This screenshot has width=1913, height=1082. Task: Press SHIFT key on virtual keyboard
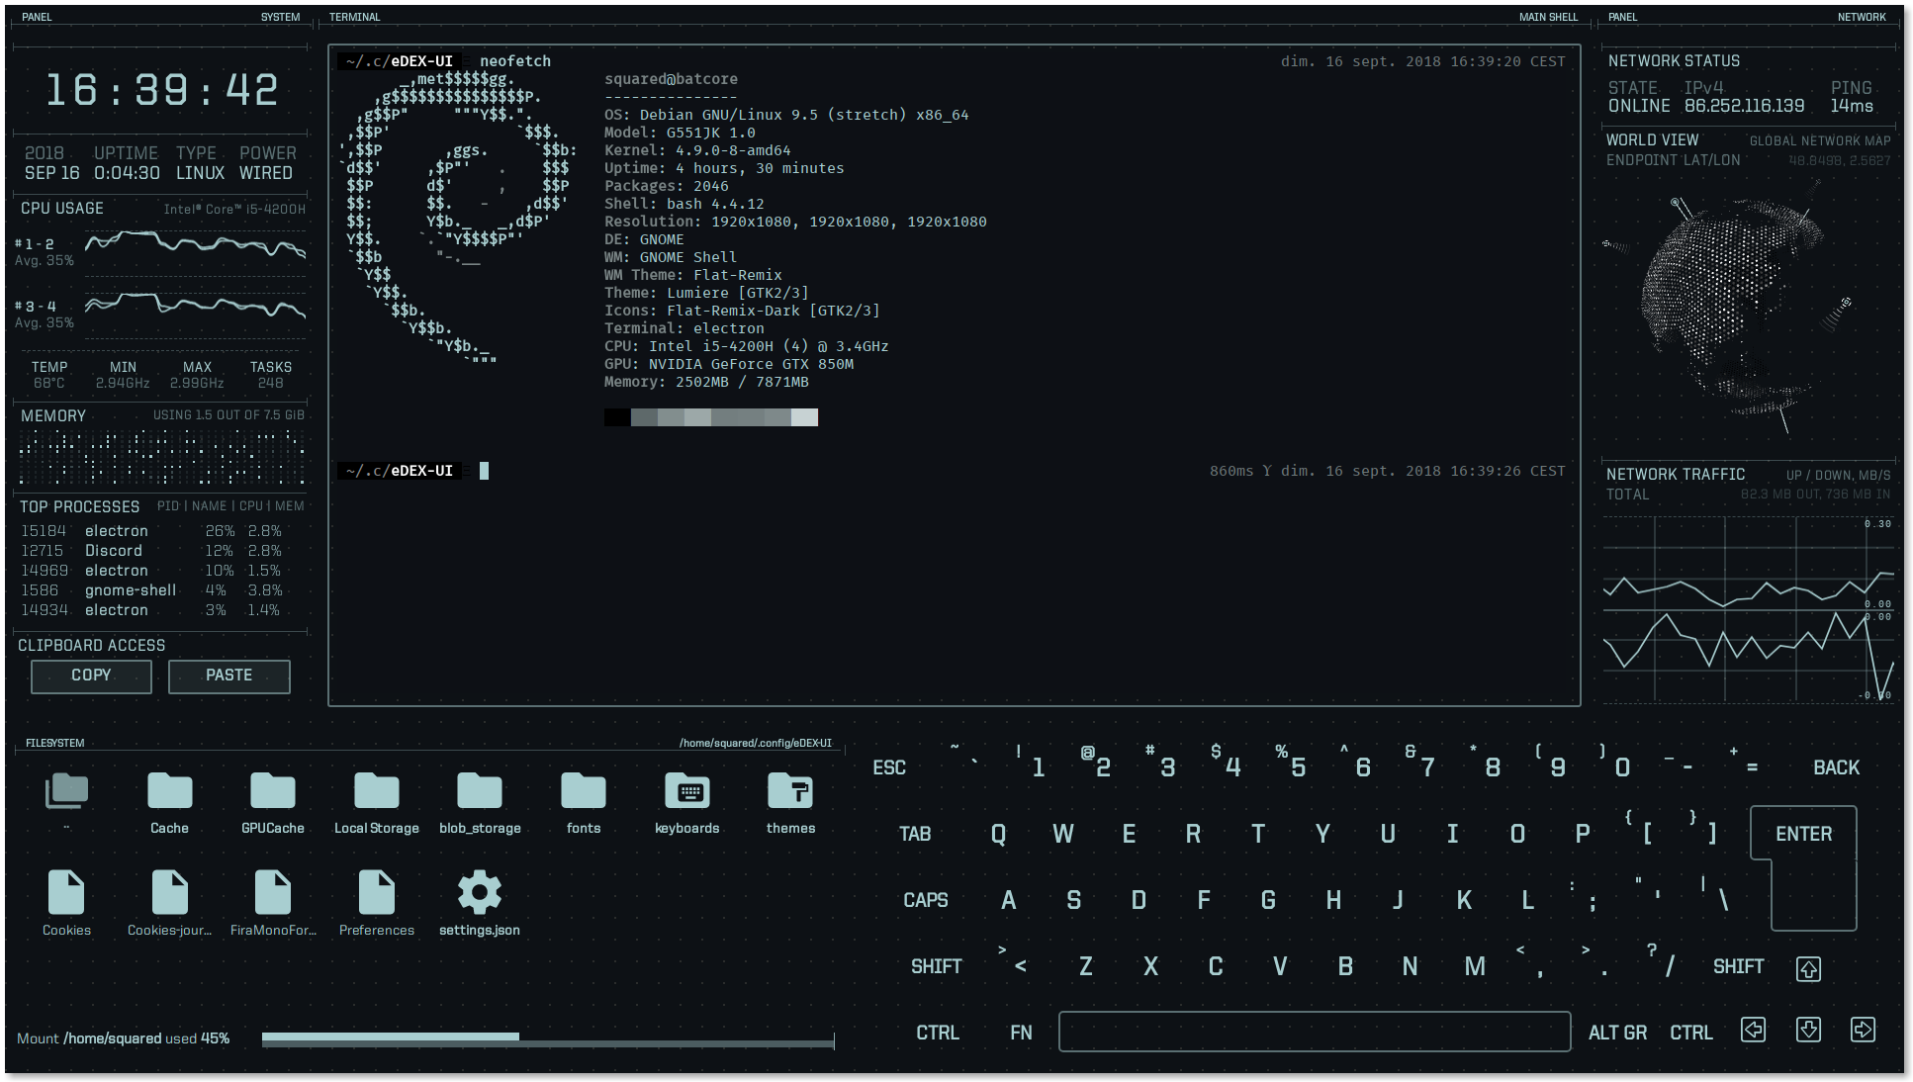point(937,966)
